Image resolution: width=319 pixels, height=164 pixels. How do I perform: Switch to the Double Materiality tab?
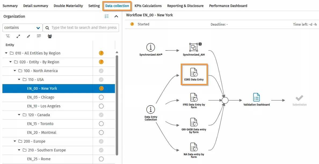click(x=68, y=6)
